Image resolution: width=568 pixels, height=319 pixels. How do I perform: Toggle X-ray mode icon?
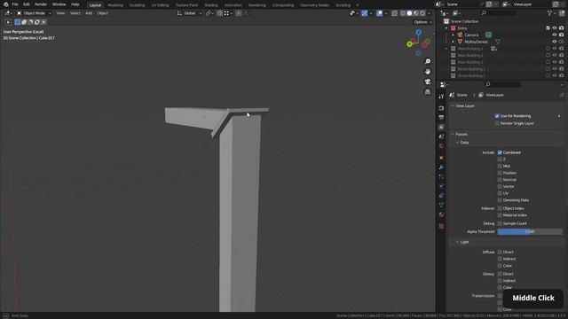394,13
